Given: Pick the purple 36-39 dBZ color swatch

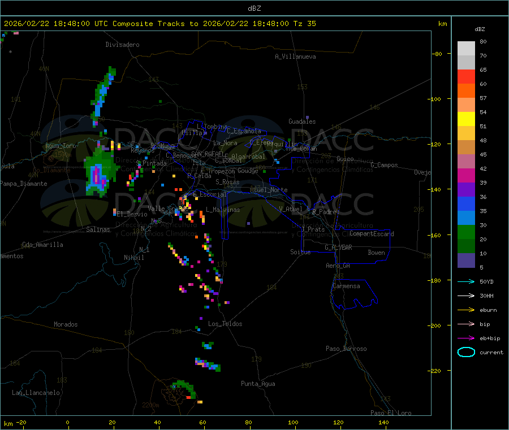Looking at the screenshot, I should [x=466, y=190].
